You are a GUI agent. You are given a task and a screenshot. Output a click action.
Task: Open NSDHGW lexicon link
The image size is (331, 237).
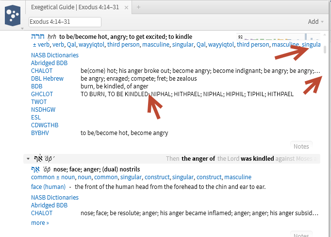(x=43, y=110)
